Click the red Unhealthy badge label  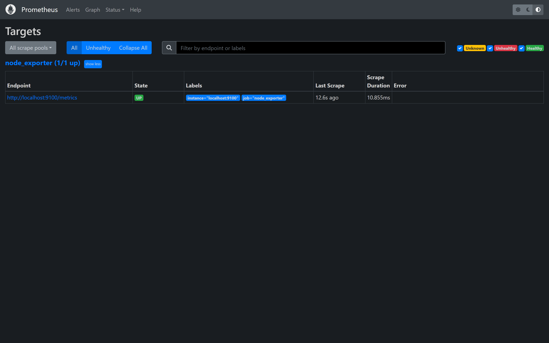click(x=506, y=48)
